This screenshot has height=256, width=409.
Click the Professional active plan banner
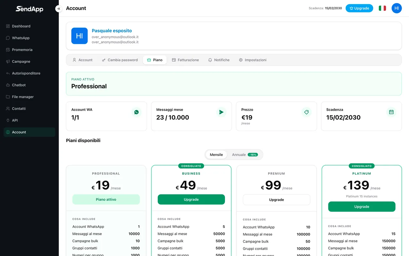[x=234, y=84]
